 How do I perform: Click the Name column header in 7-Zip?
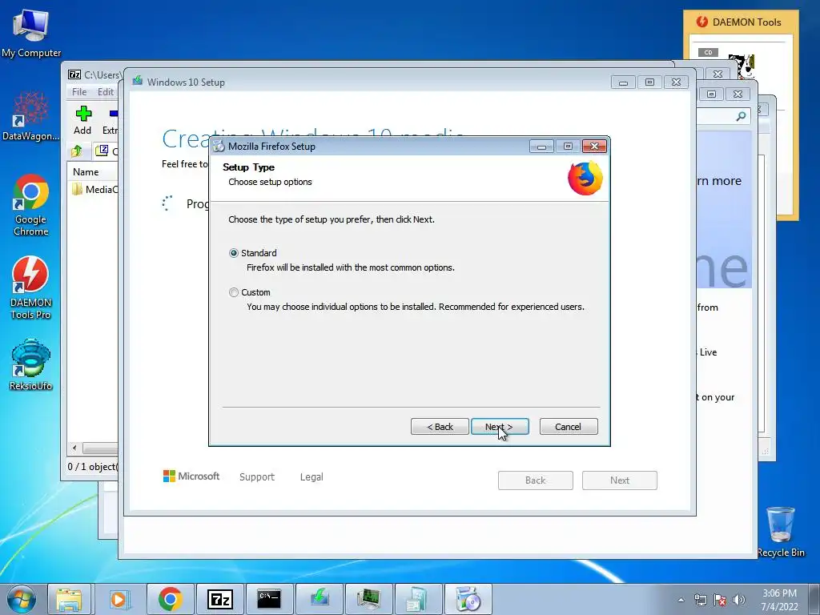pyautogui.click(x=93, y=172)
